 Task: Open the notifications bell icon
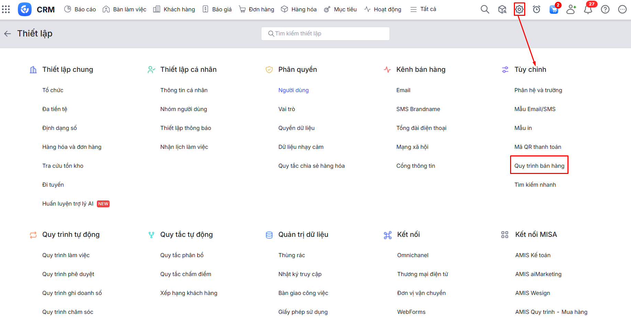coord(588,9)
